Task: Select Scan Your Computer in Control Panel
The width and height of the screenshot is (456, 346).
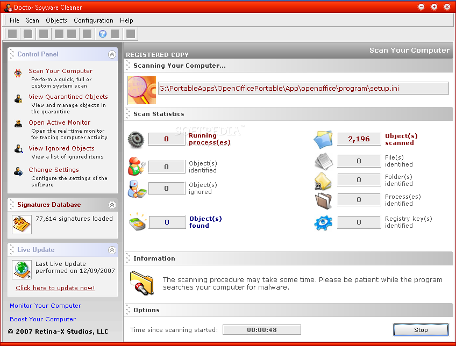Action: (60, 71)
